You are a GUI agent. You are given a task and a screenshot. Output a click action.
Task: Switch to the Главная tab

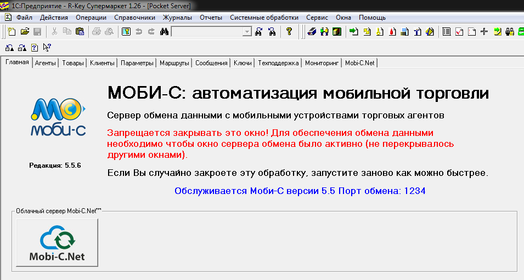(17, 62)
